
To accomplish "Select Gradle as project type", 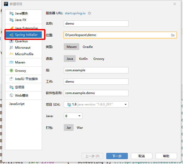I will (88, 47).
